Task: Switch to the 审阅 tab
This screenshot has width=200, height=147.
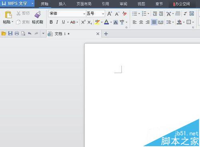Action: click(123, 4)
